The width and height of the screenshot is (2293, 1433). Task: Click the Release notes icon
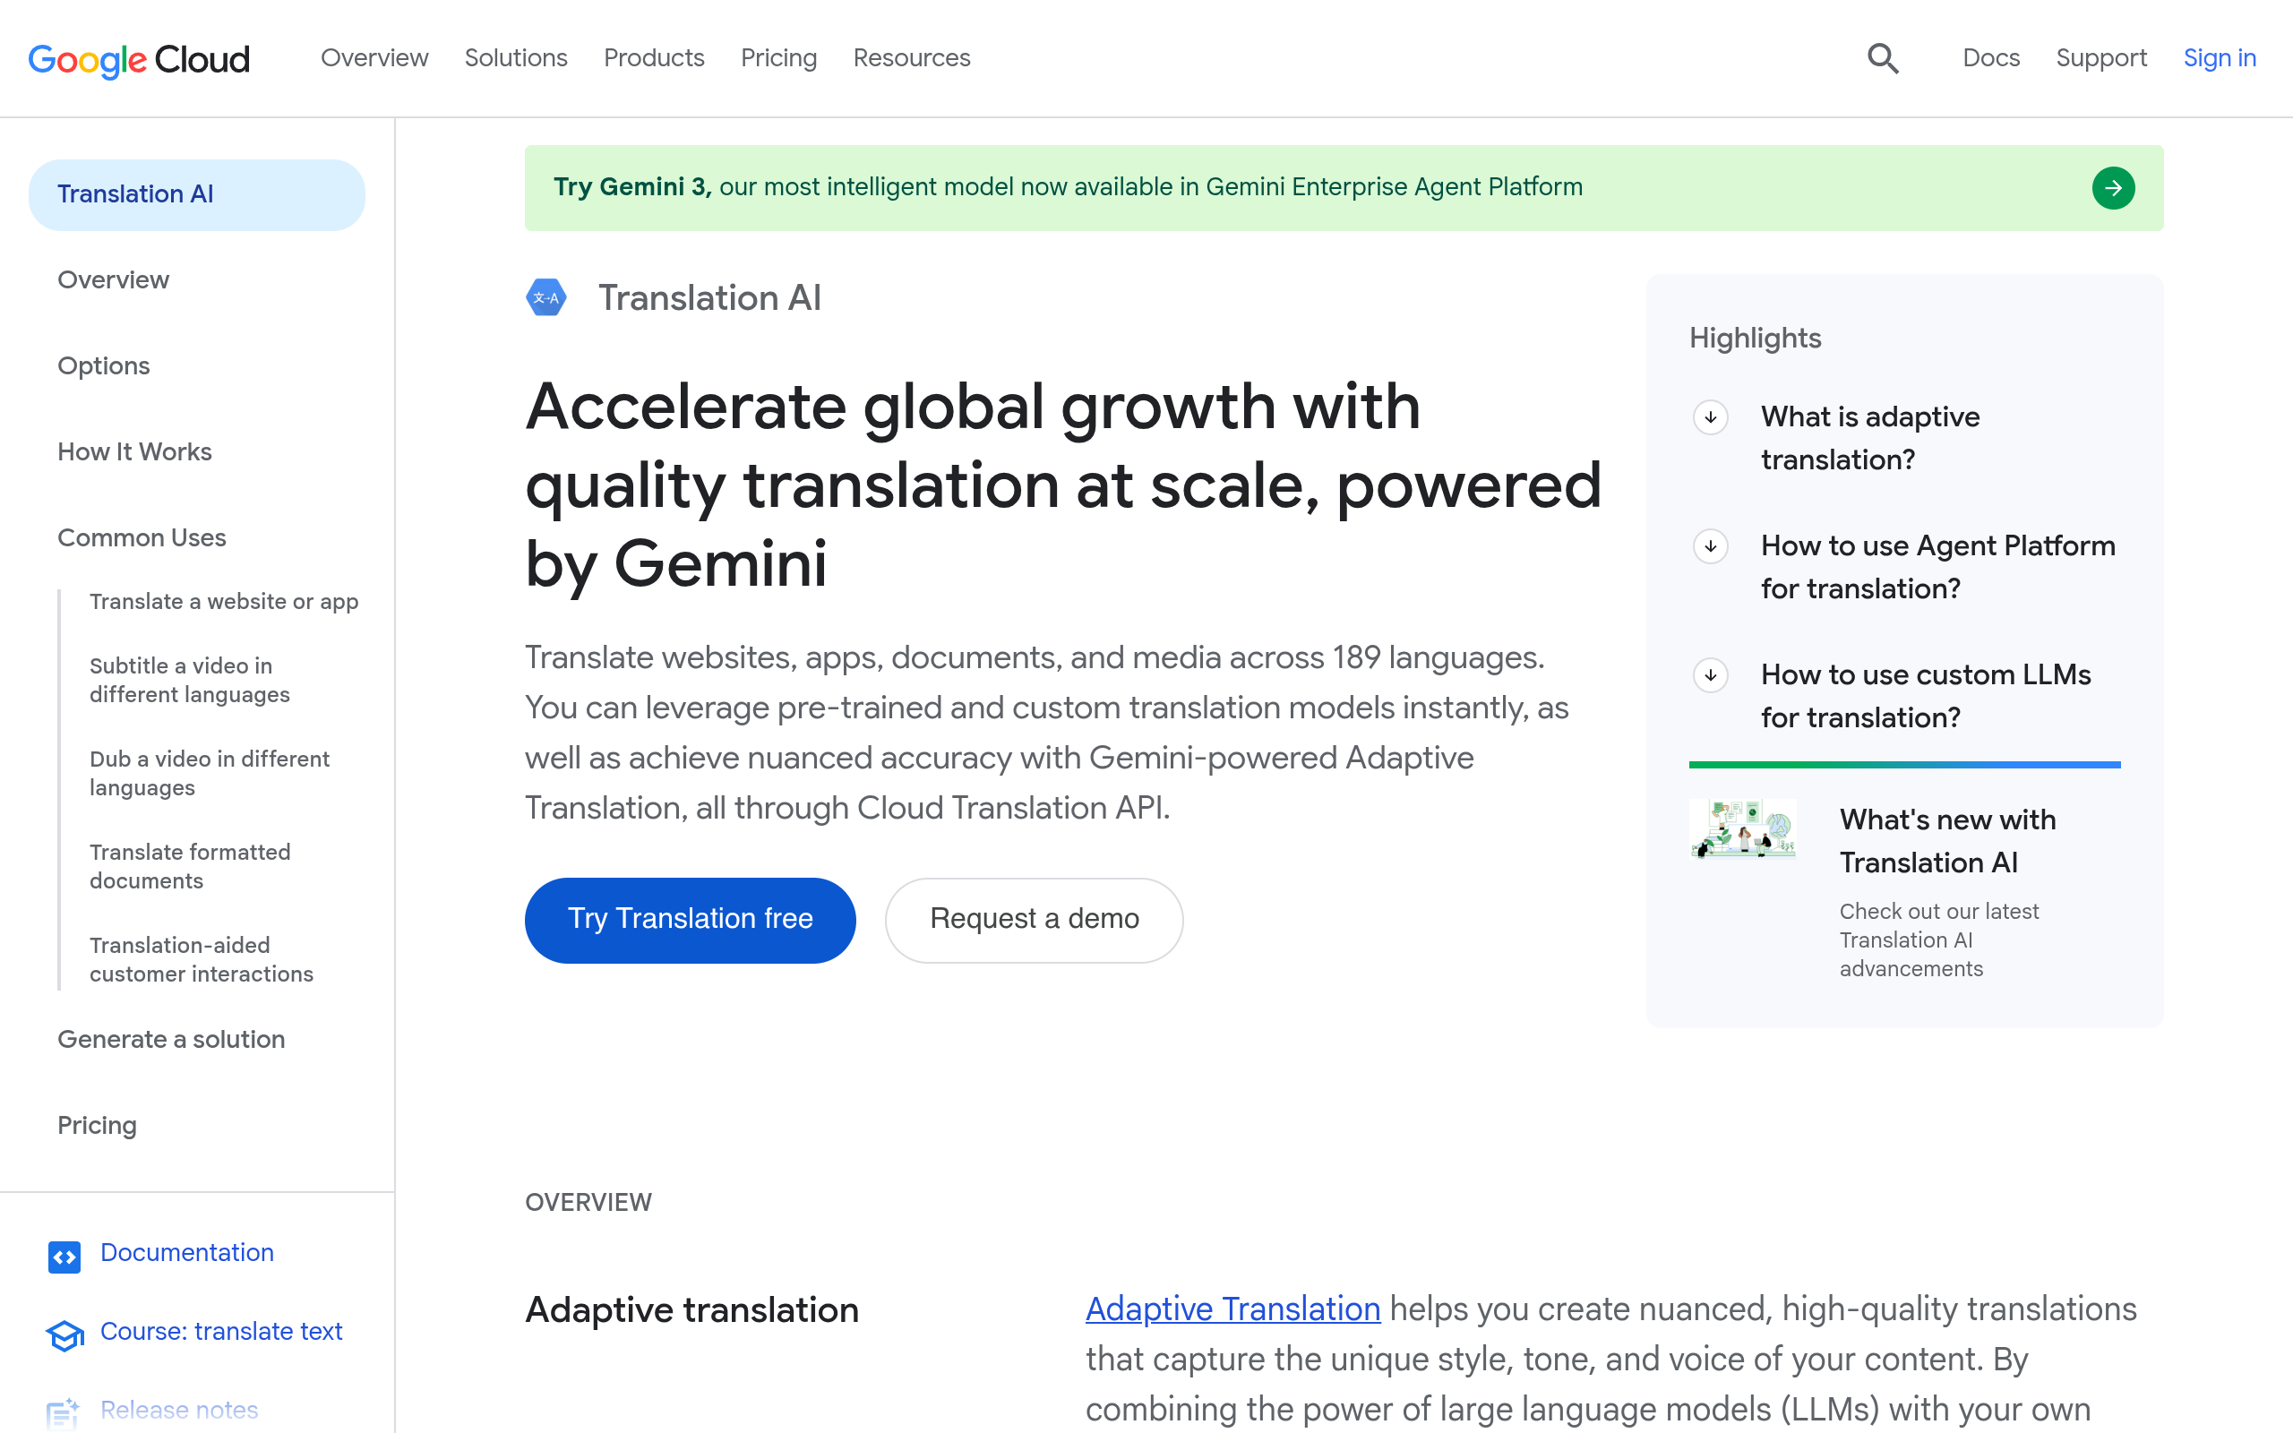click(x=63, y=1412)
